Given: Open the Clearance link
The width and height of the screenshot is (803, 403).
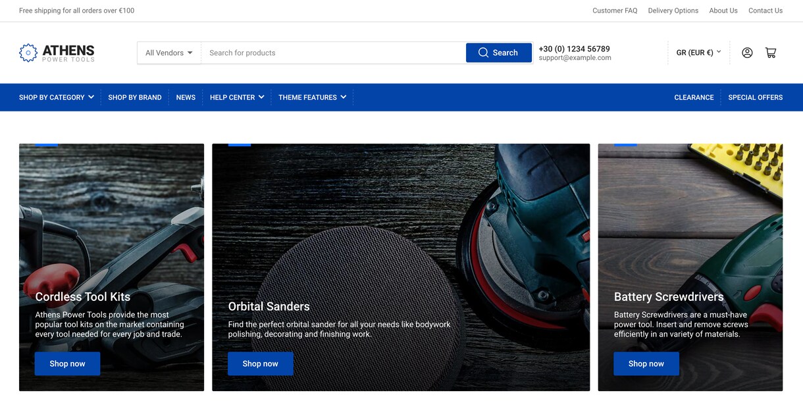Looking at the screenshot, I should [x=694, y=97].
